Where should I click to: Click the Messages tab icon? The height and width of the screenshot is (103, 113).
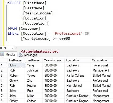tap(21, 55)
